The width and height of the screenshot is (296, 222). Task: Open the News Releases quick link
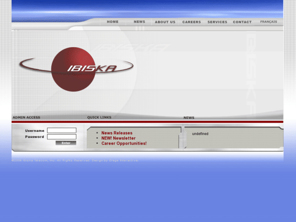point(117,133)
